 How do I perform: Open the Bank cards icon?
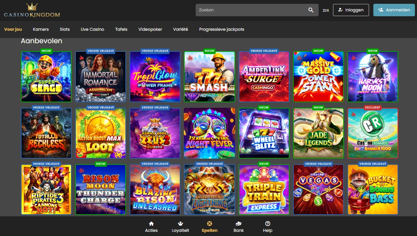(239, 224)
